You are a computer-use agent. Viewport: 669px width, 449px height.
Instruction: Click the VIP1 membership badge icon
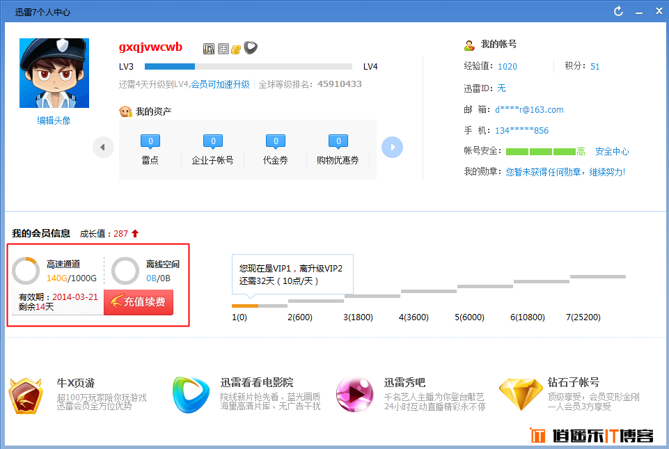pos(209,49)
